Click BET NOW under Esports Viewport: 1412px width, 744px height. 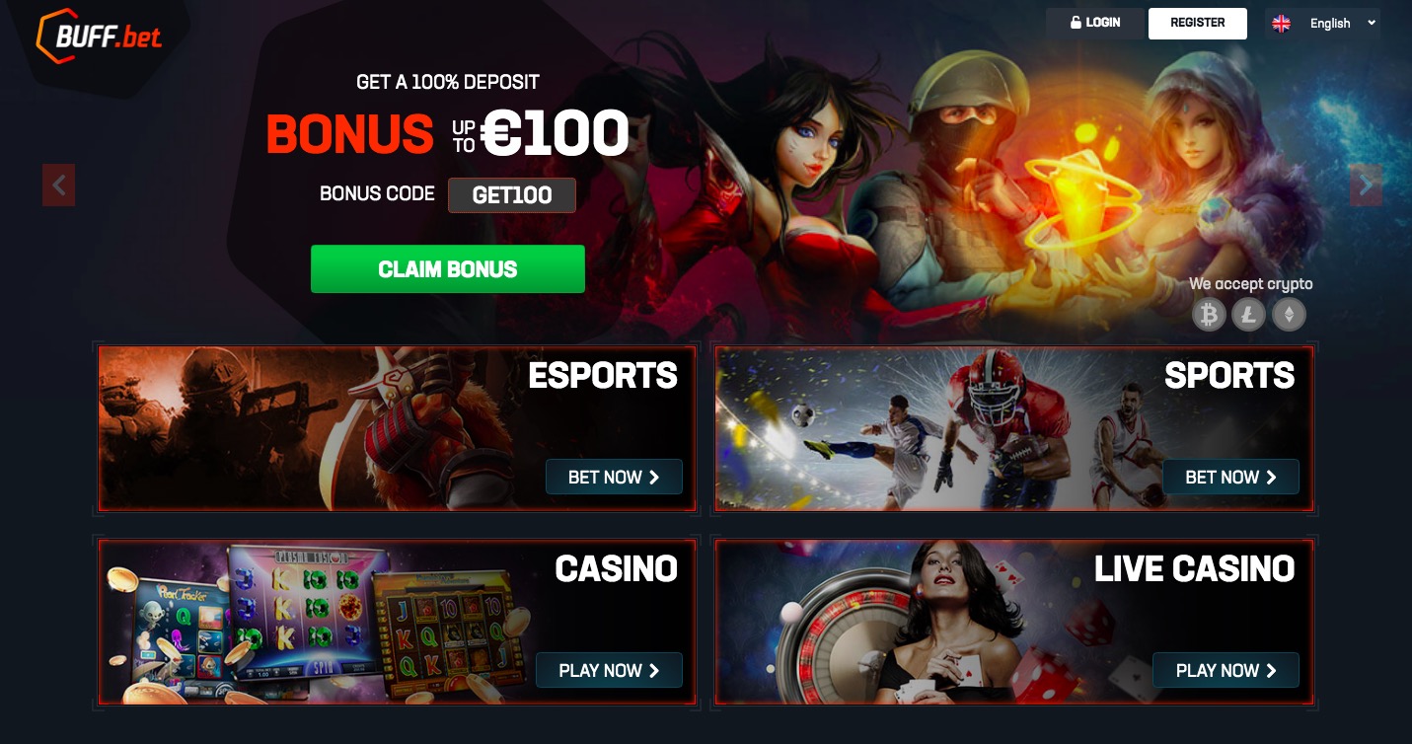point(614,477)
